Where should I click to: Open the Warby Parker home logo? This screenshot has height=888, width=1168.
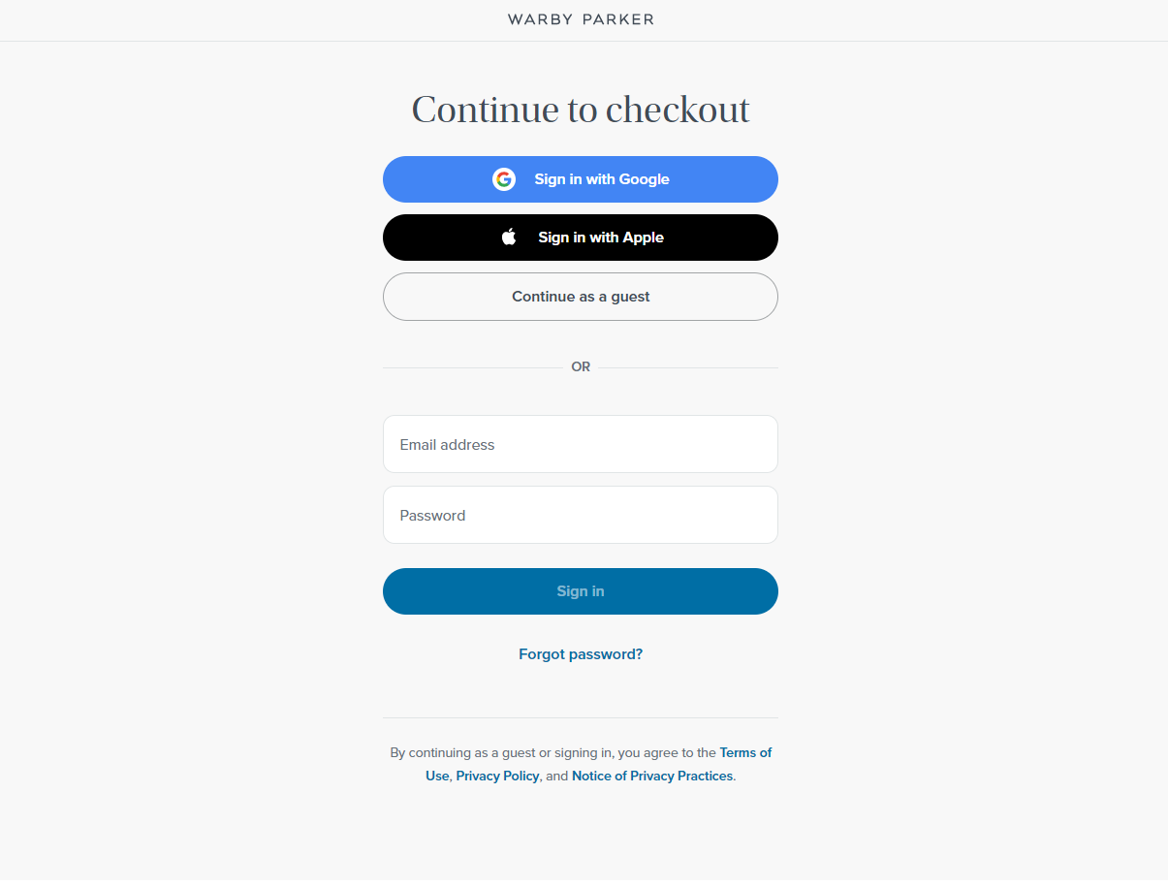(x=581, y=19)
